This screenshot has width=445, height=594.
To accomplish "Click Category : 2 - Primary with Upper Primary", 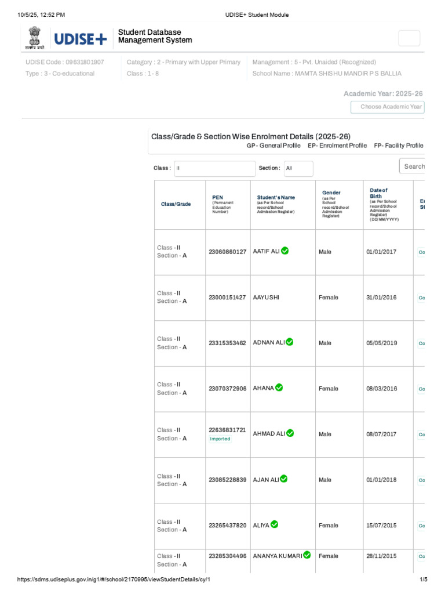I will pyautogui.click(x=184, y=62).
